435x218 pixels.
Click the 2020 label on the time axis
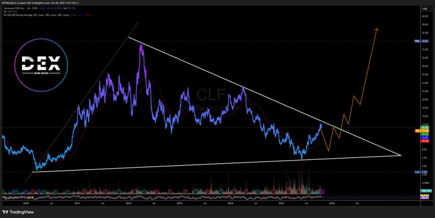pyautogui.click(x=26, y=203)
